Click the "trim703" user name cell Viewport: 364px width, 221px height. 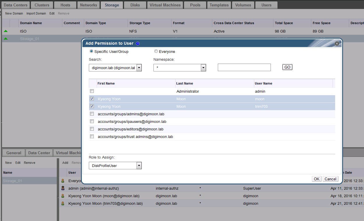coord(261,106)
